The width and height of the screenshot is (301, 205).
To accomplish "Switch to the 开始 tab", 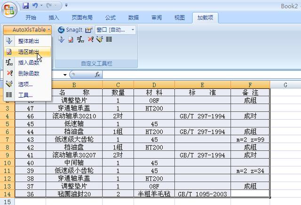I will coord(31,18).
